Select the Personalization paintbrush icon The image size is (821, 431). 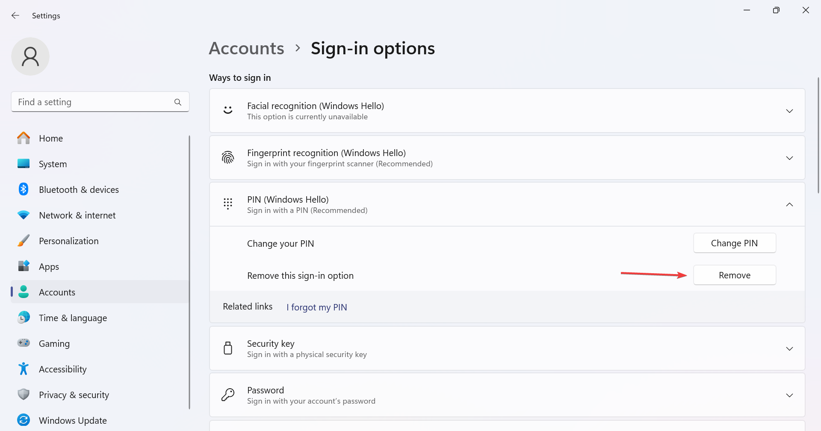click(x=24, y=241)
